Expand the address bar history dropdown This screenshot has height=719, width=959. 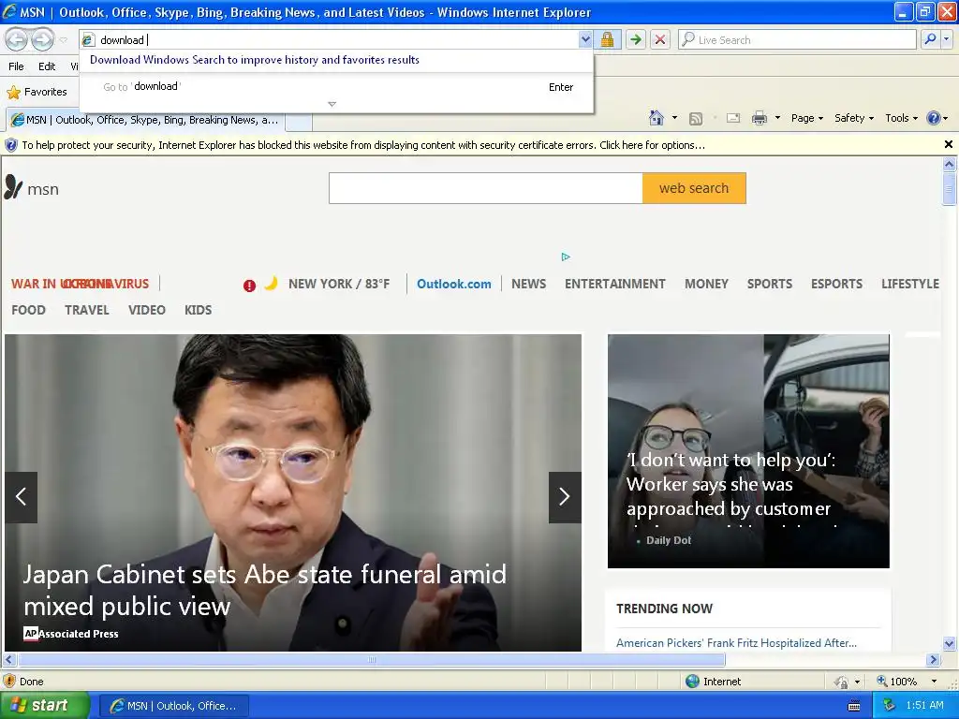pos(585,39)
